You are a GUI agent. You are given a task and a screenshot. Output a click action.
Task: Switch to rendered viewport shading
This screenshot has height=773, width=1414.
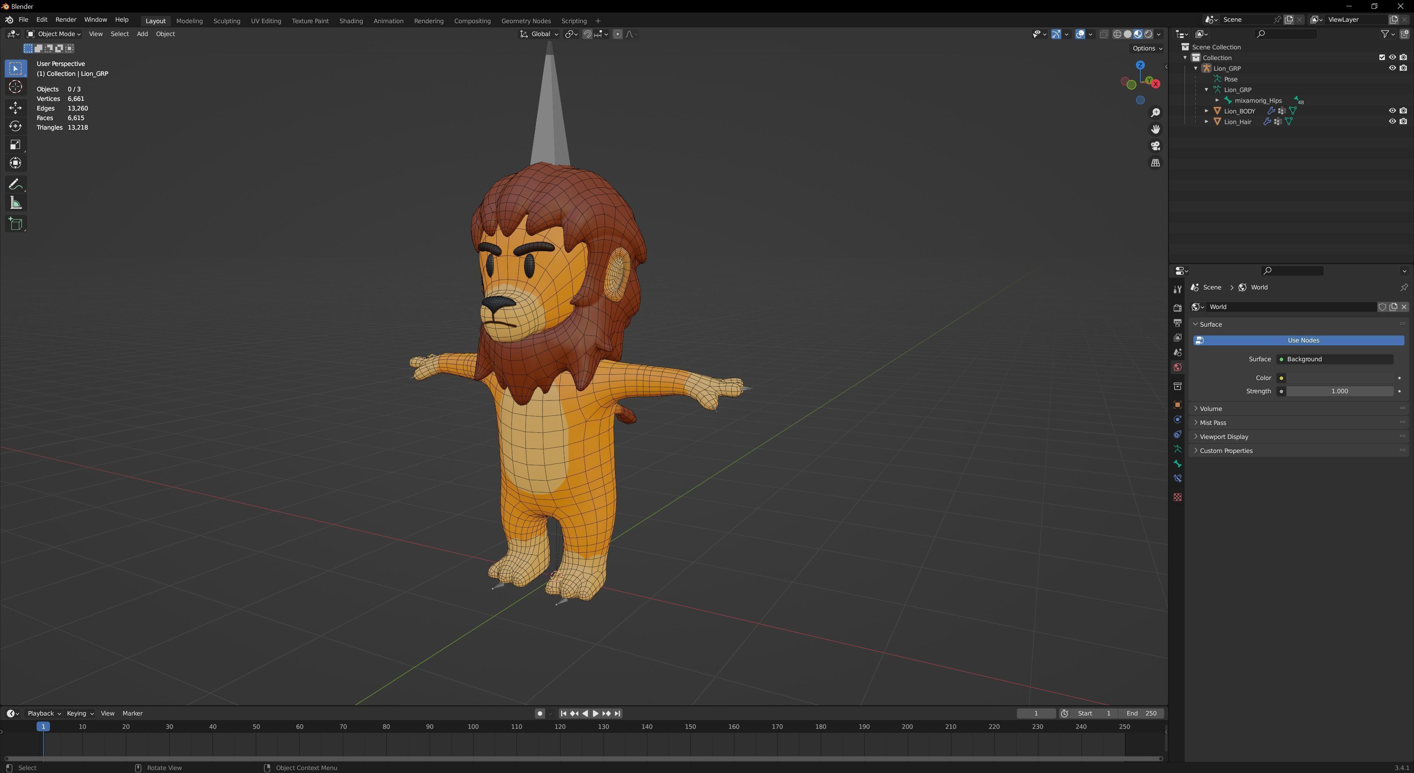(x=1149, y=34)
